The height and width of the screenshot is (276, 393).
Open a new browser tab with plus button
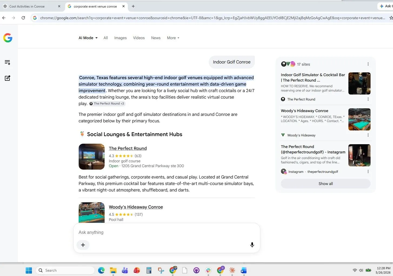click(133, 6)
